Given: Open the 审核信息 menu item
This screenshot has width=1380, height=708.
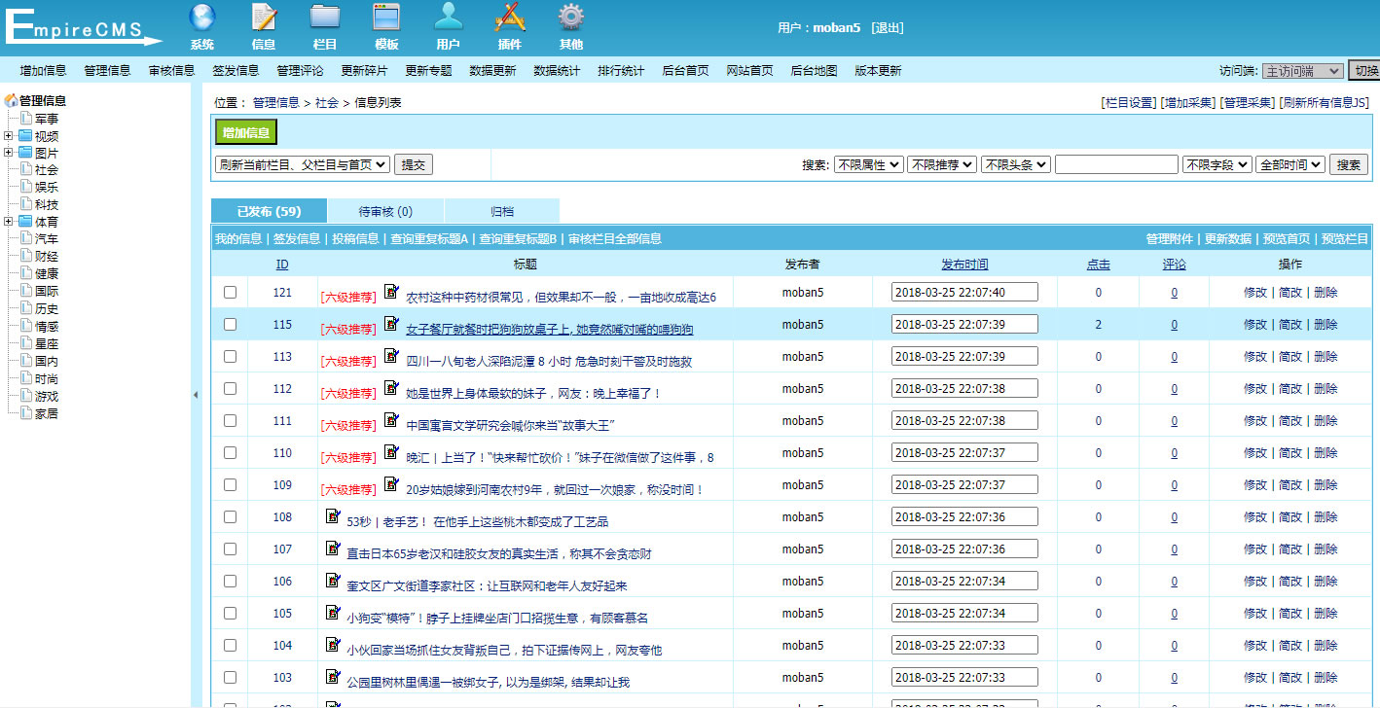Looking at the screenshot, I should [171, 71].
